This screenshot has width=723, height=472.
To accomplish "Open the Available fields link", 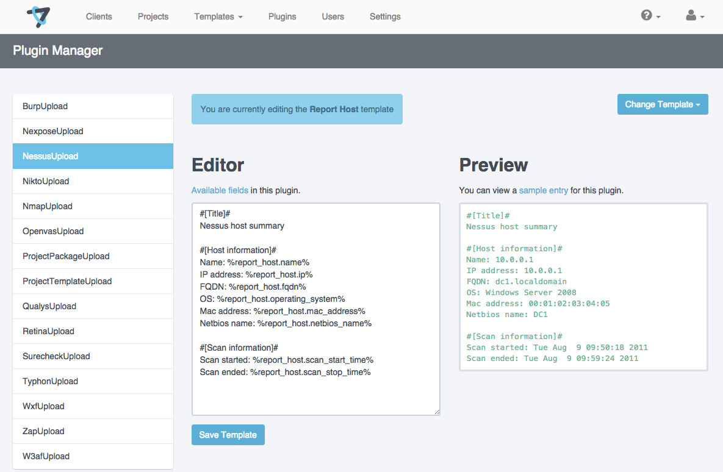I will [220, 190].
